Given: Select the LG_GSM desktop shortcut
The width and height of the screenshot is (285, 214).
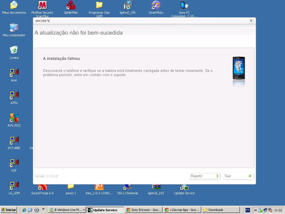Looking at the screenshot, I should [x=14, y=188].
